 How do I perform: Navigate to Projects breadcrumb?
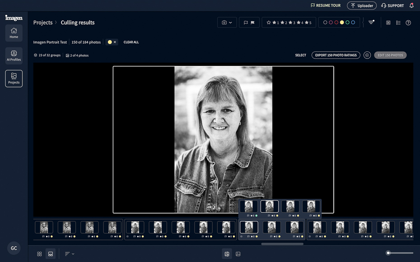43,23
